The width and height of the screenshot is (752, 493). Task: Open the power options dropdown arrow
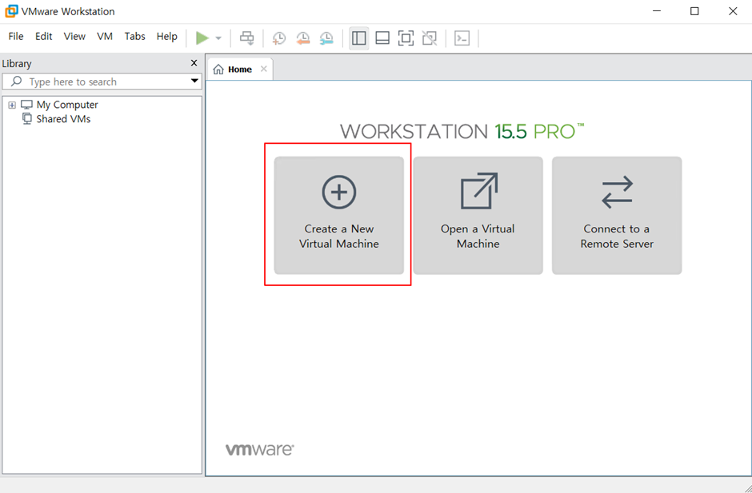[218, 38]
